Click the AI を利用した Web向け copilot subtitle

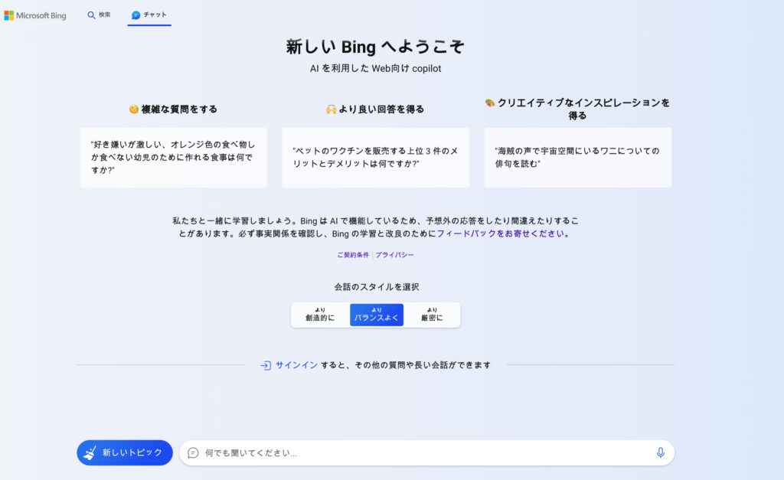click(x=375, y=68)
